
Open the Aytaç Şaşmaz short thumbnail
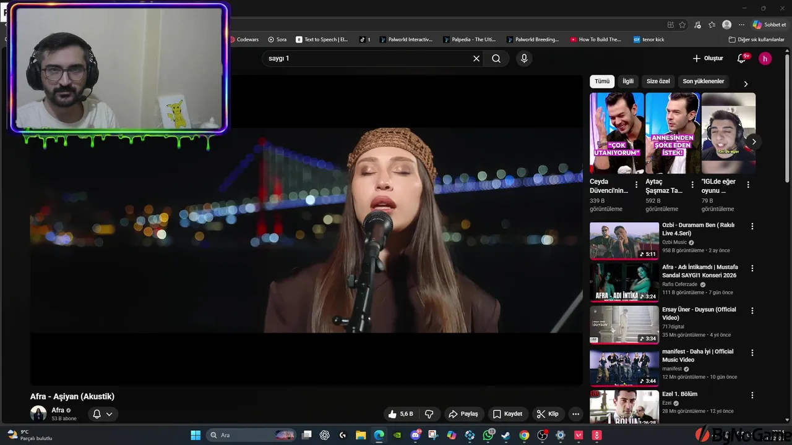coord(673,133)
